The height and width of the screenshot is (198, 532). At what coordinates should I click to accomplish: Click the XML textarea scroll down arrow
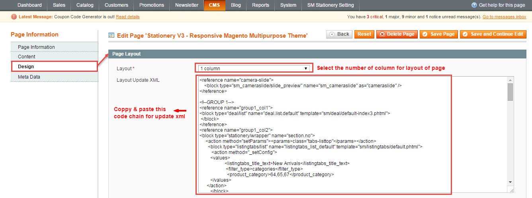pyautogui.click(x=510, y=182)
